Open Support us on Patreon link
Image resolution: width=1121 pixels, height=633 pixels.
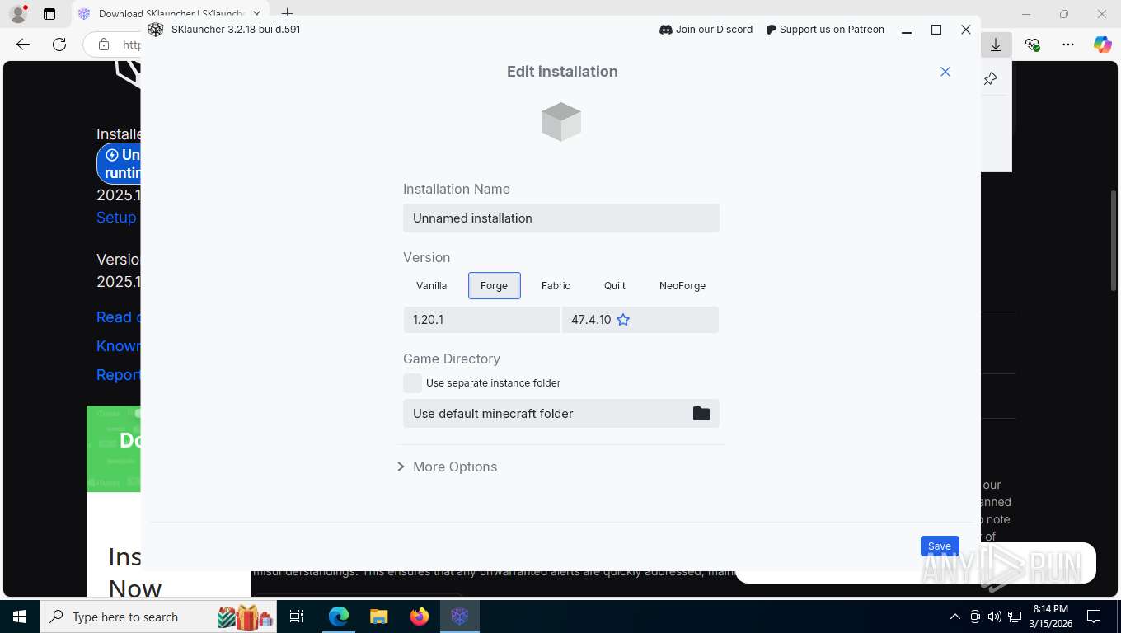pyautogui.click(x=825, y=30)
